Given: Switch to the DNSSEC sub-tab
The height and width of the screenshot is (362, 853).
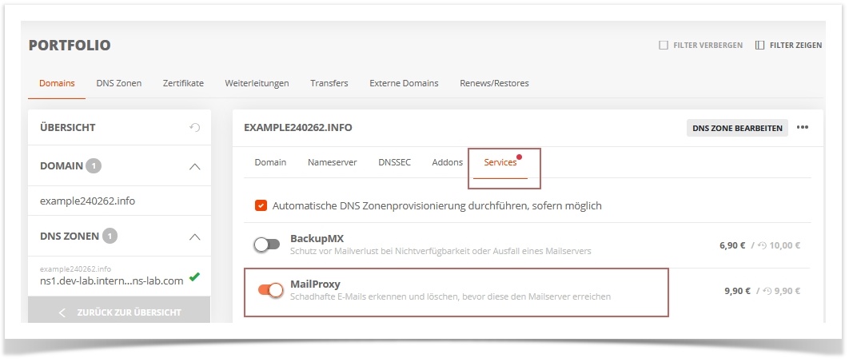Looking at the screenshot, I should coord(394,162).
